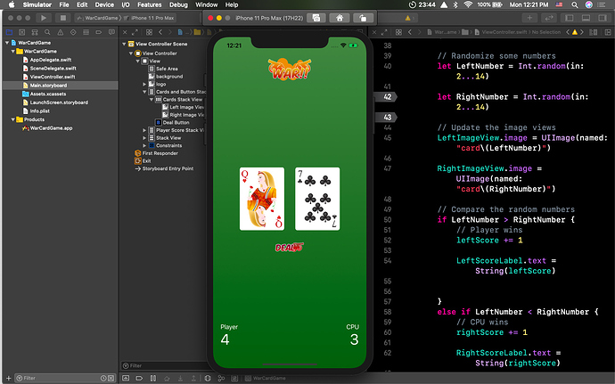The height and width of the screenshot is (384, 615).
Task: Toggle recent files filter in navigator
Action: pyautogui.click(x=103, y=378)
